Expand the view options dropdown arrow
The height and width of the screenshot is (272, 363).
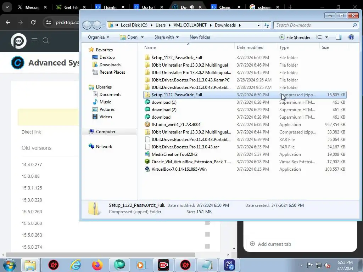coord(326,37)
